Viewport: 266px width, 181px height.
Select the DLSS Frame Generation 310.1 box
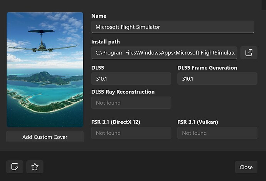(217, 79)
